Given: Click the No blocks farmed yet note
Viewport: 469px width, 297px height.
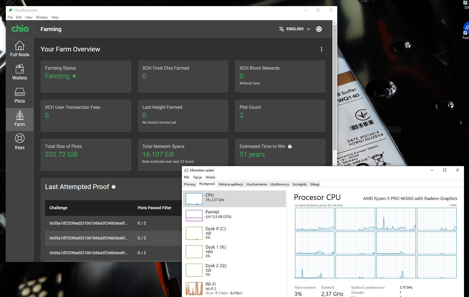Looking at the screenshot, I should (x=159, y=122).
